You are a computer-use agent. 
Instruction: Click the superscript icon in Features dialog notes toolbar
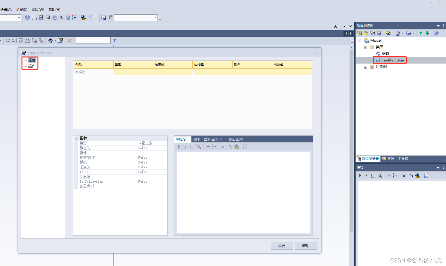pyautogui.click(x=224, y=147)
